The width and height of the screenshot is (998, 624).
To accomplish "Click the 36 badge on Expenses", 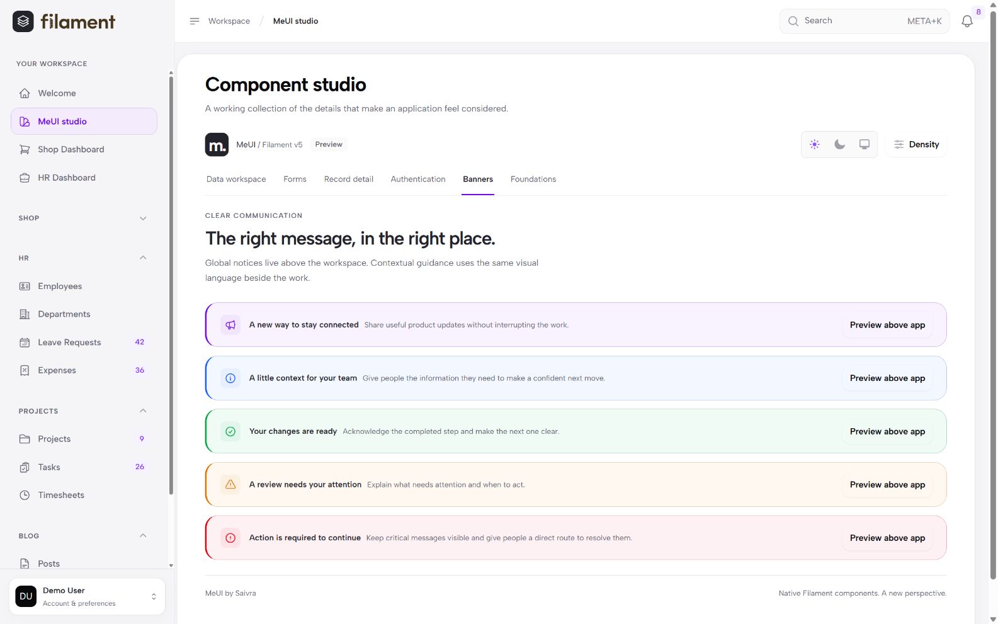I will point(140,370).
